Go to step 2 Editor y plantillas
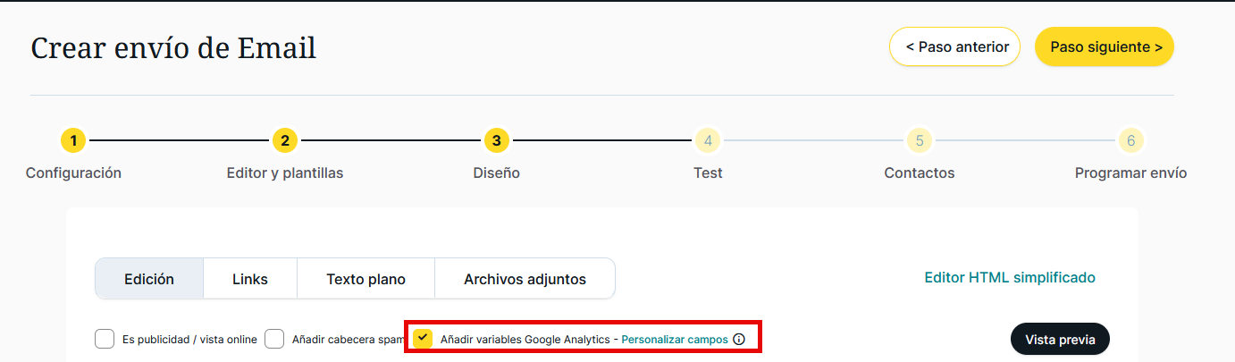 (284, 140)
